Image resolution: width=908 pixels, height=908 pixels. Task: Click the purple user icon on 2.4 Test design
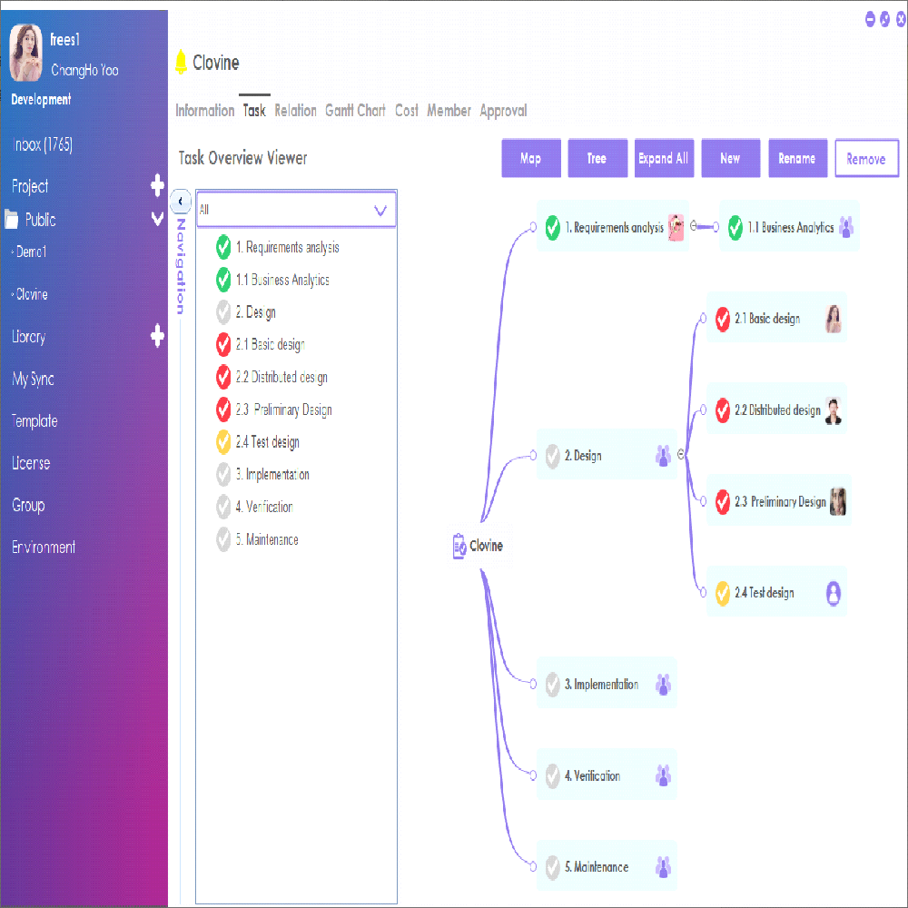pyautogui.click(x=834, y=593)
